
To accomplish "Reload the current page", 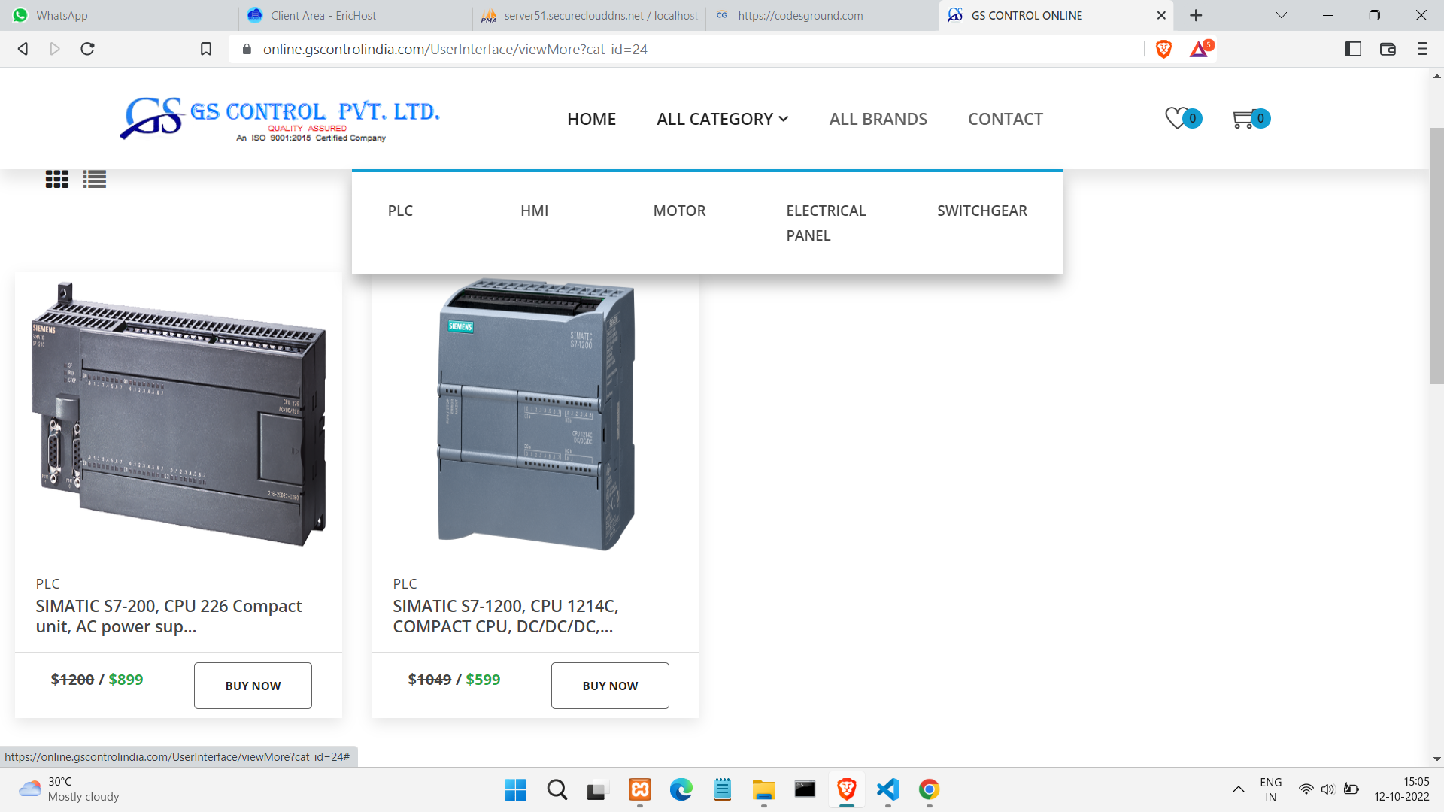I will pyautogui.click(x=87, y=49).
